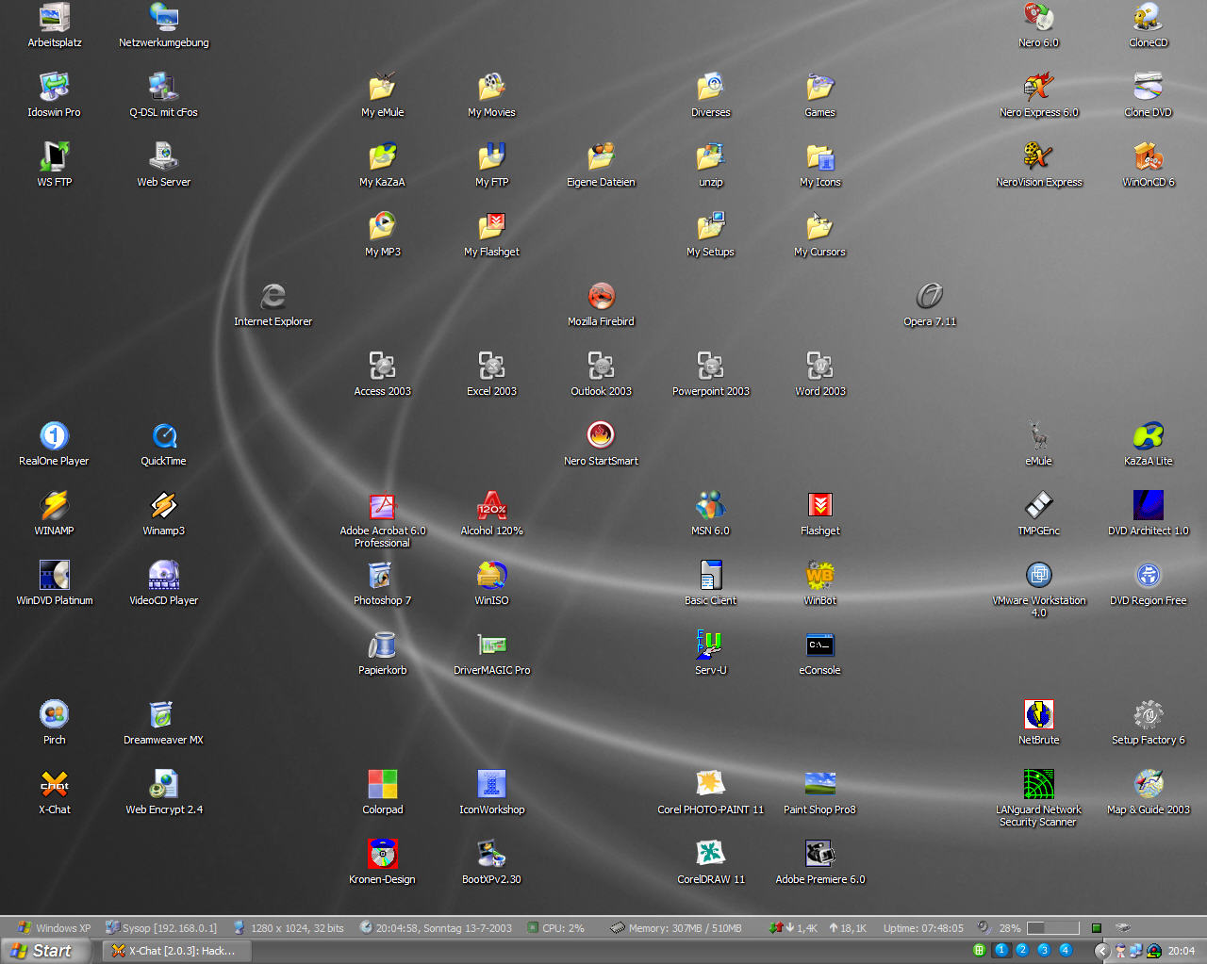1207x964 pixels.
Task: Click the green virtual desktop grid icon
Action: [980, 950]
